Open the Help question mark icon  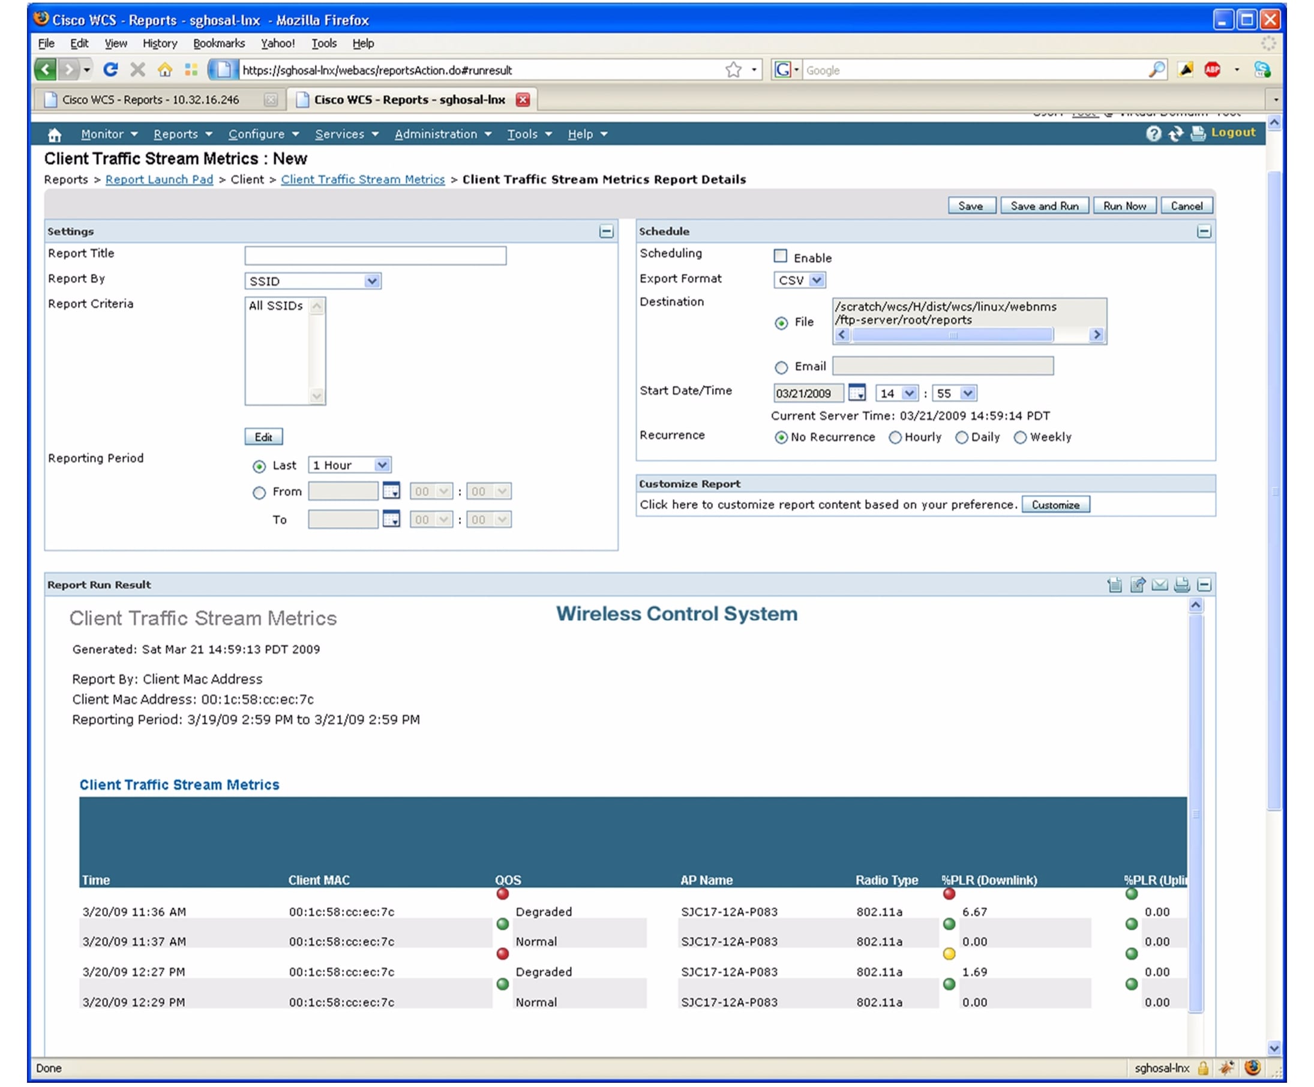tap(1154, 133)
